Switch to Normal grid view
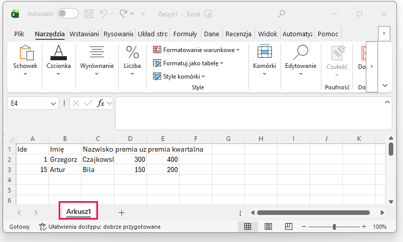 coord(247,227)
